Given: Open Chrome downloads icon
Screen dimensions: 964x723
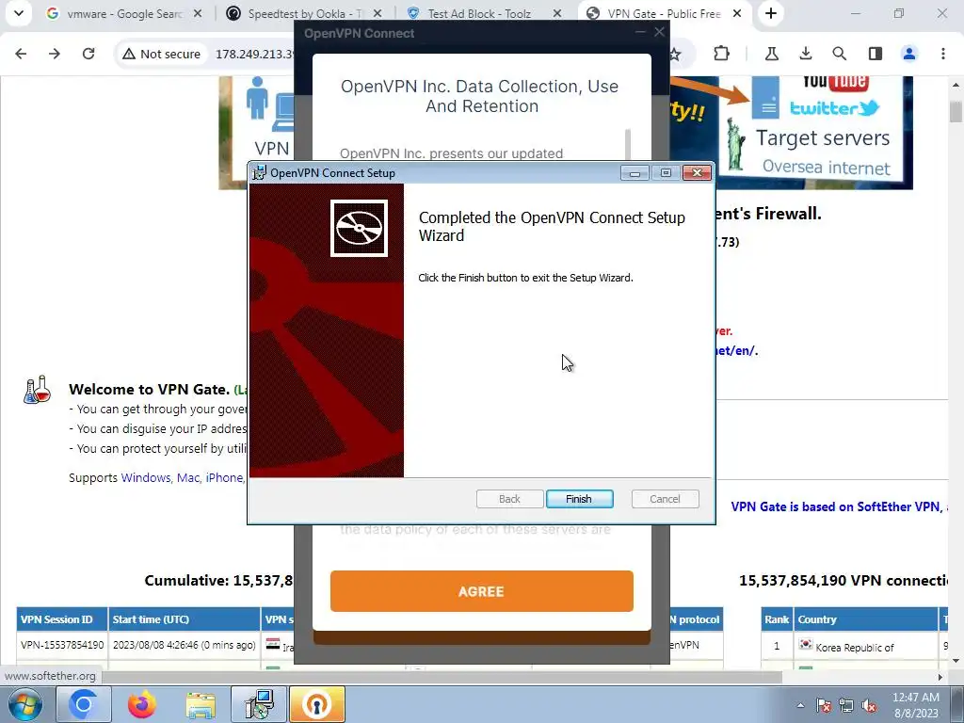Looking at the screenshot, I should tap(806, 54).
